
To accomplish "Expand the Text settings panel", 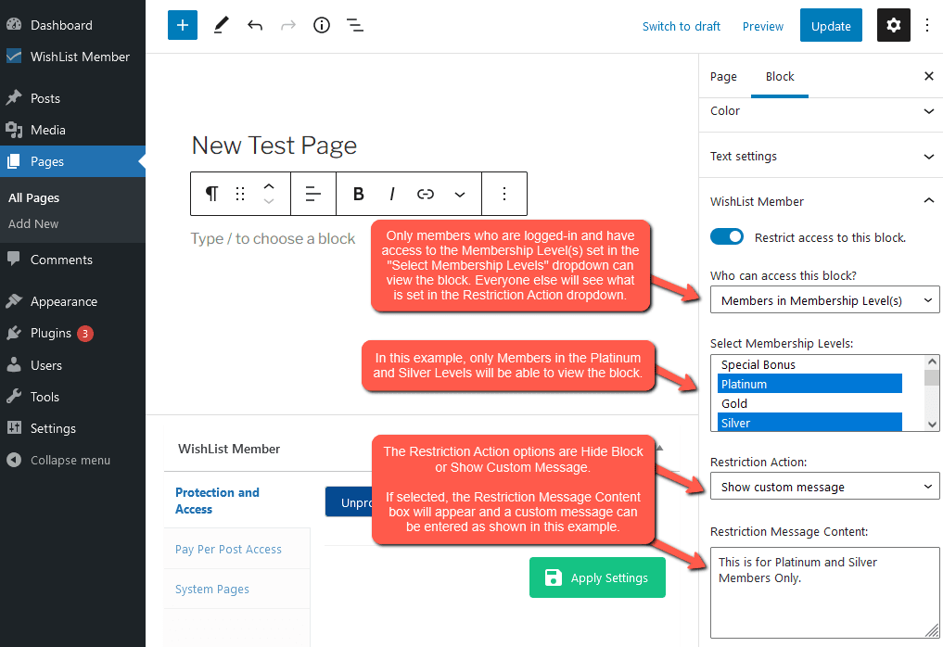I will pyautogui.click(x=821, y=156).
